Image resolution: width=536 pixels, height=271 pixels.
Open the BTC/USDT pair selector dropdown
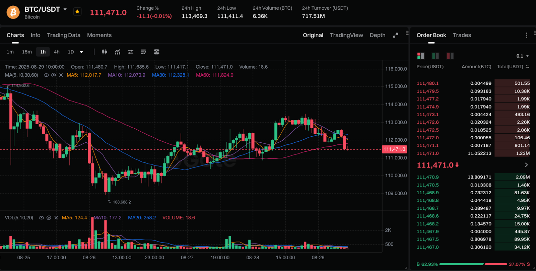(65, 9)
